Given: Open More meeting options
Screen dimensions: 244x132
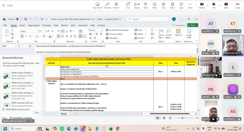Looking at the screenshot, I should pos(190,5).
